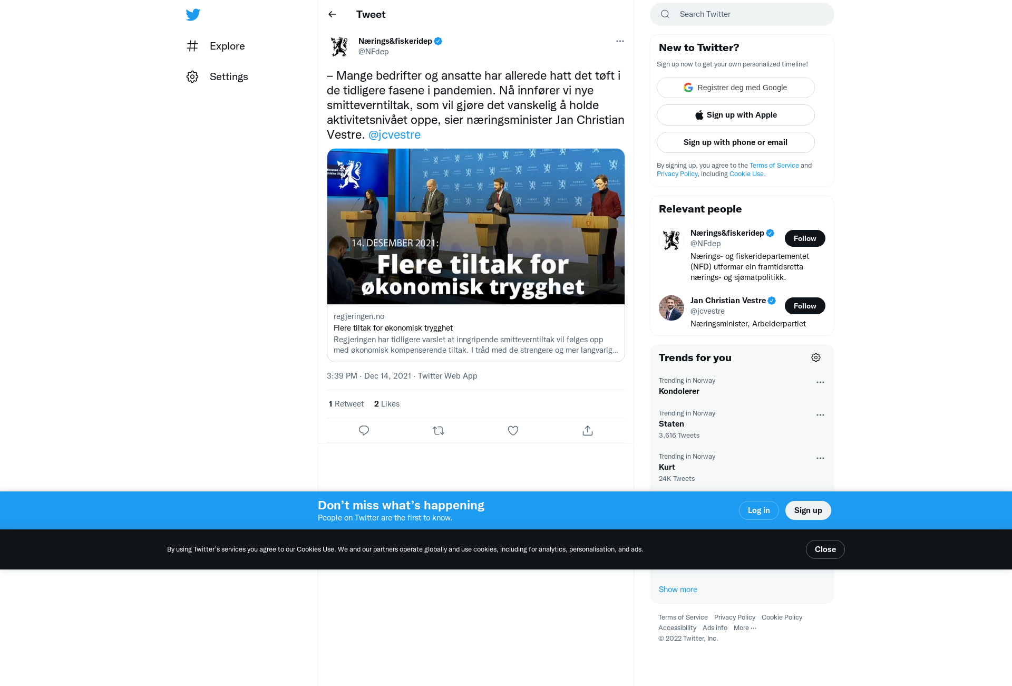The height and width of the screenshot is (686, 1012).
Task: Open Settings in the sidebar
Action: click(x=217, y=76)
